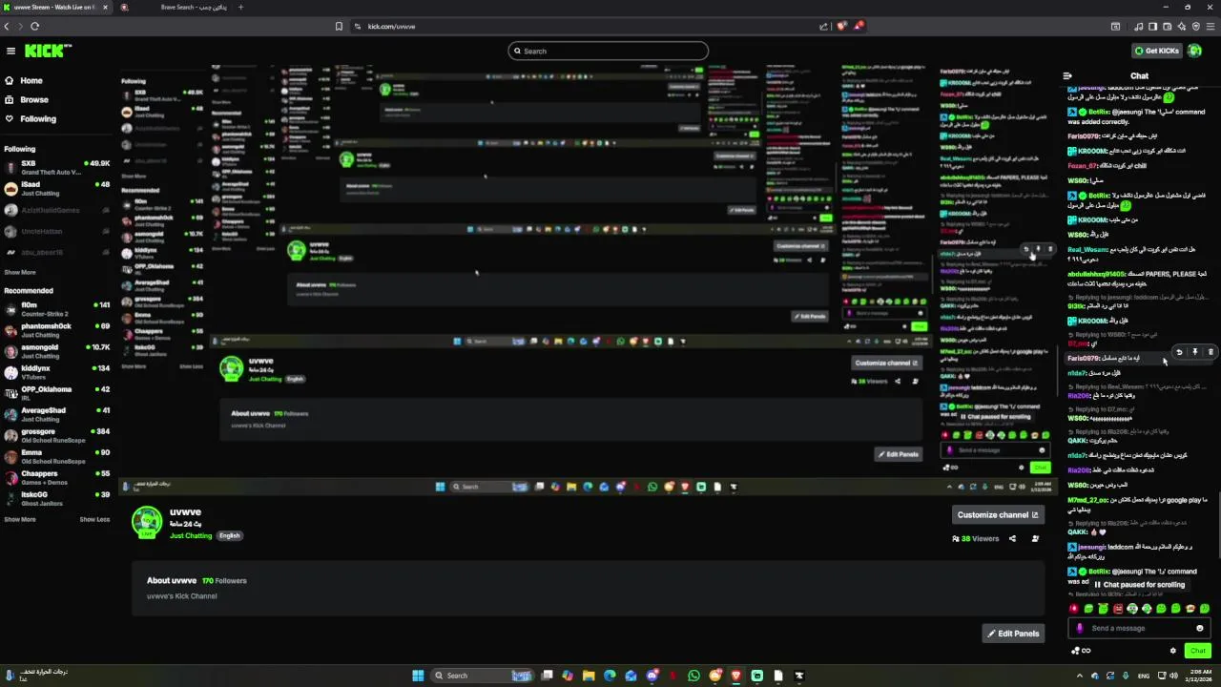Click the Get KICKs button
The width and height of the screenshot is (1221, 687).
pos(1156,51)
